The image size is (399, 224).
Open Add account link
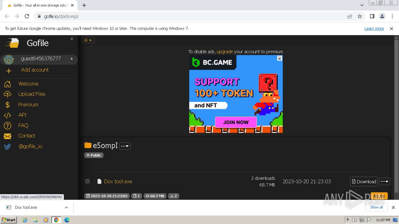[35, 70]
